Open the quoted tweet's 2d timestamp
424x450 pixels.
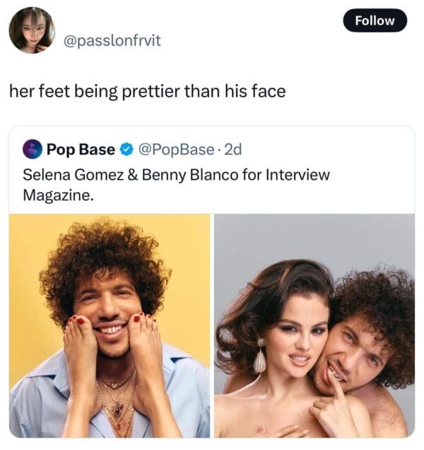click(232, 149)
